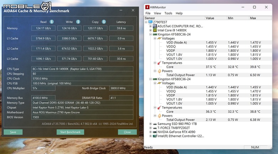Expand the Intel Ethernet Controller node
The height and width of the screenshot is (154, 278).
[x=150, y=136]
